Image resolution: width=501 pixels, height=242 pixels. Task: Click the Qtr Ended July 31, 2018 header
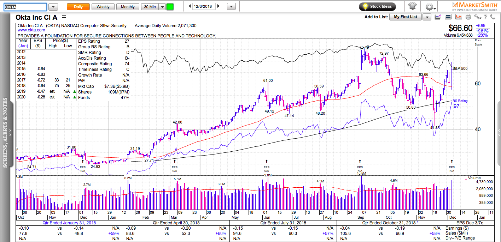pos(283,223)
